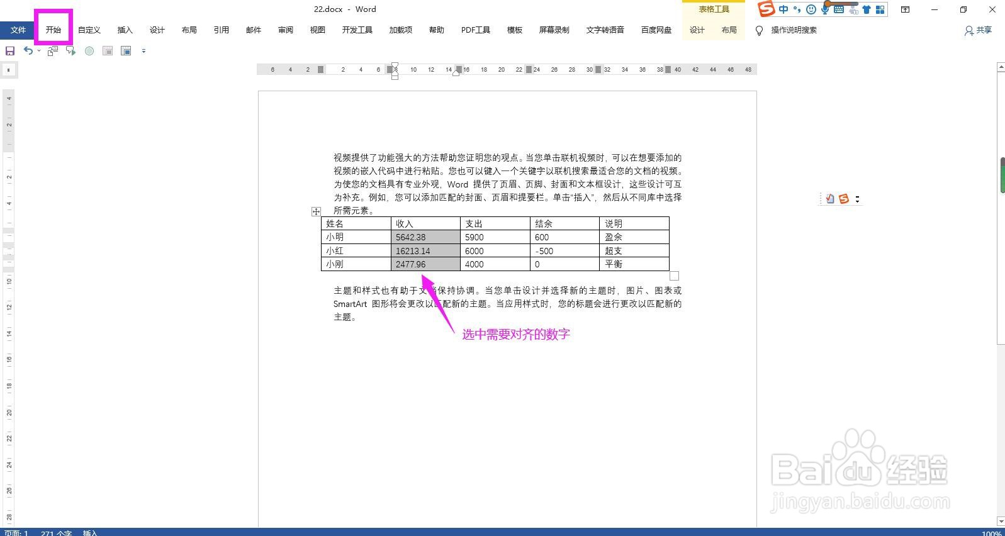Image resolution: width=1005 pixels, height=536 pixels.
Task: Click the blue table layout icon
Action: [126, 51]
